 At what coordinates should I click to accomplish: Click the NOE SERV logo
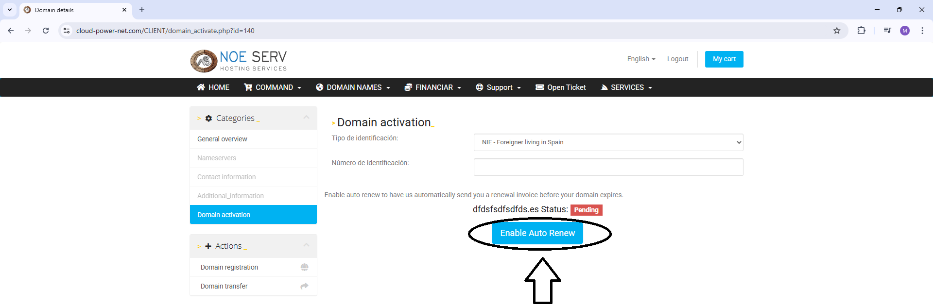pyautogui.click(x=238, y=61)
